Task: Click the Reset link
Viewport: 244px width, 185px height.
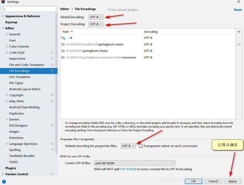Action: (238, 10)
